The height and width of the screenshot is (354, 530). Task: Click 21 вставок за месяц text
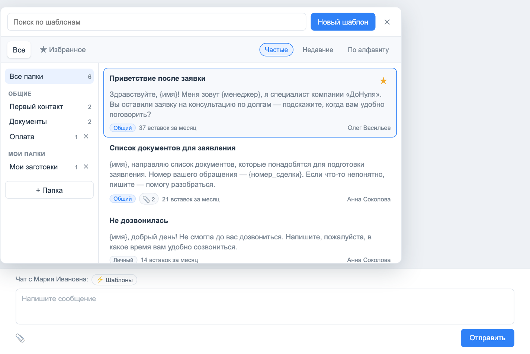(x=191, y=199)
